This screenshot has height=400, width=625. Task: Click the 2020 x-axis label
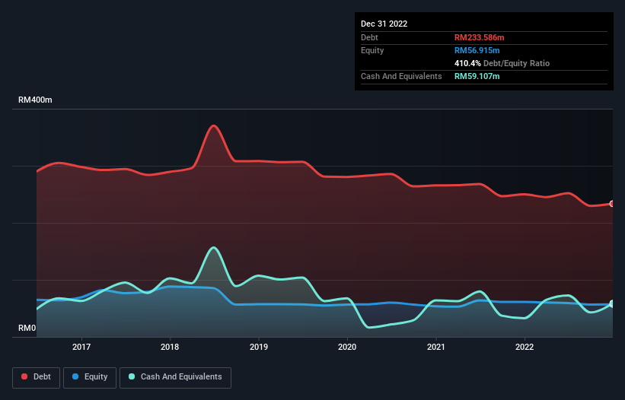pos(347,347)
